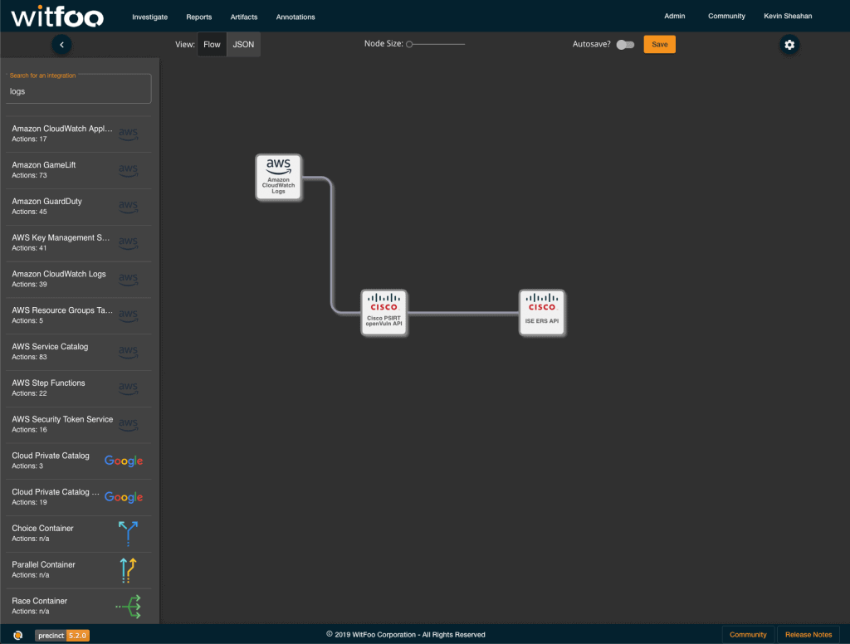Select the Cisco PSIRT openVuln API node
Viewport: 850px width, 644px height.
383,313
